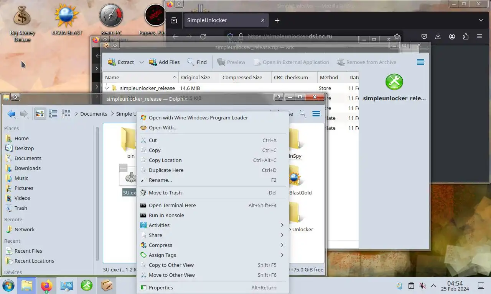The image size is (491, 294).
Task: Open Network in Places panel
Action: (x=48, y=229)
